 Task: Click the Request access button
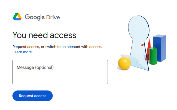point(33,96)
